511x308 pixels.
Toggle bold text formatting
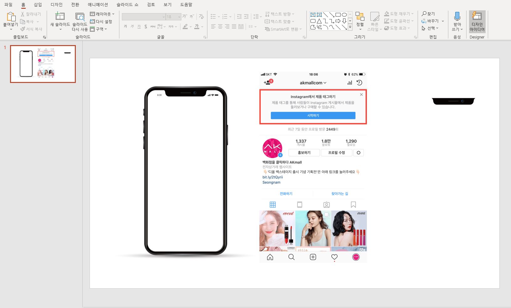coord(125,27)
